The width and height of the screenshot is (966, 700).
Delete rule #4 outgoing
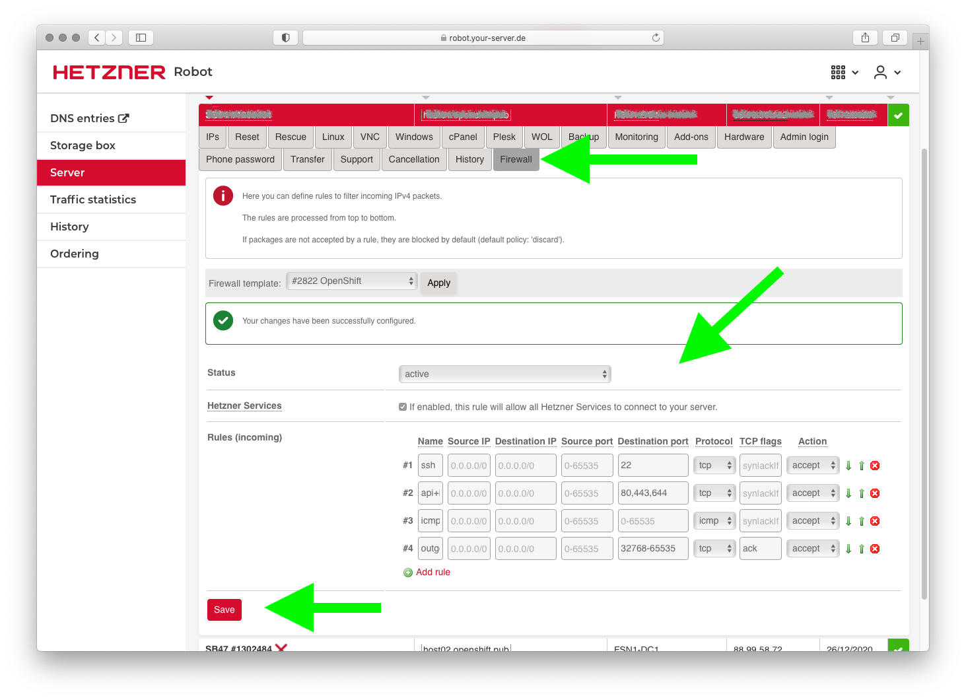[x=875, y=549]
